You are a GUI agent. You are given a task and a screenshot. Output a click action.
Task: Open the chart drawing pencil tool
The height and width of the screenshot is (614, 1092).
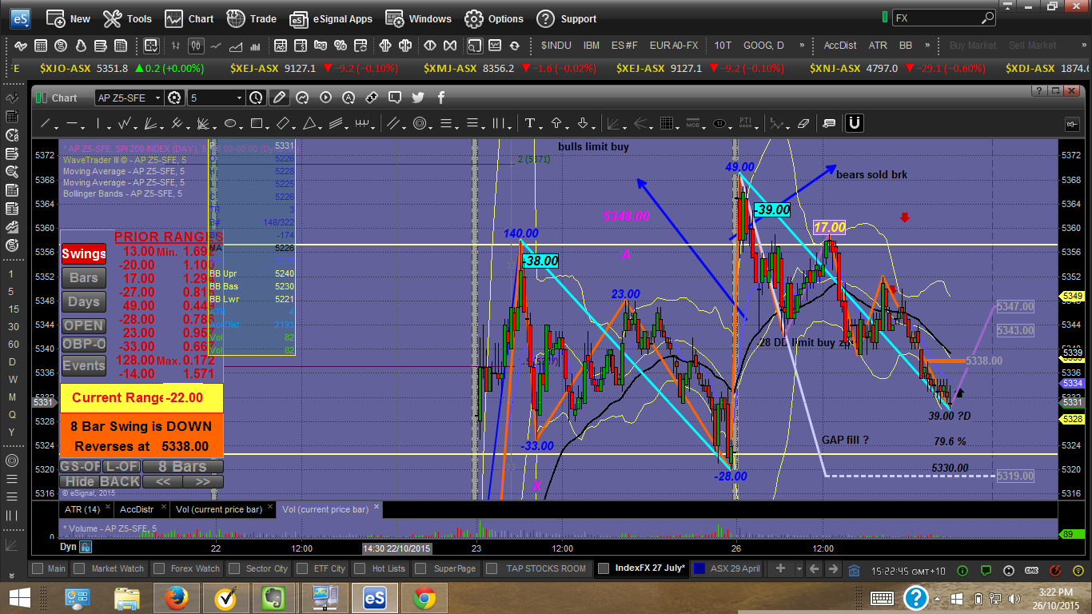(279, 98)
